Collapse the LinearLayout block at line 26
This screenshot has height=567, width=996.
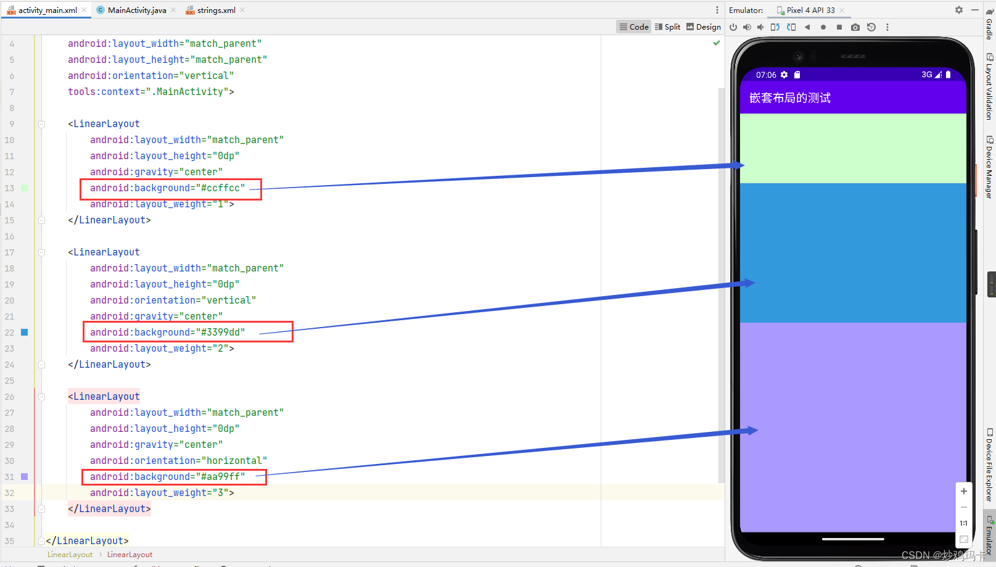tap(42, 397)
